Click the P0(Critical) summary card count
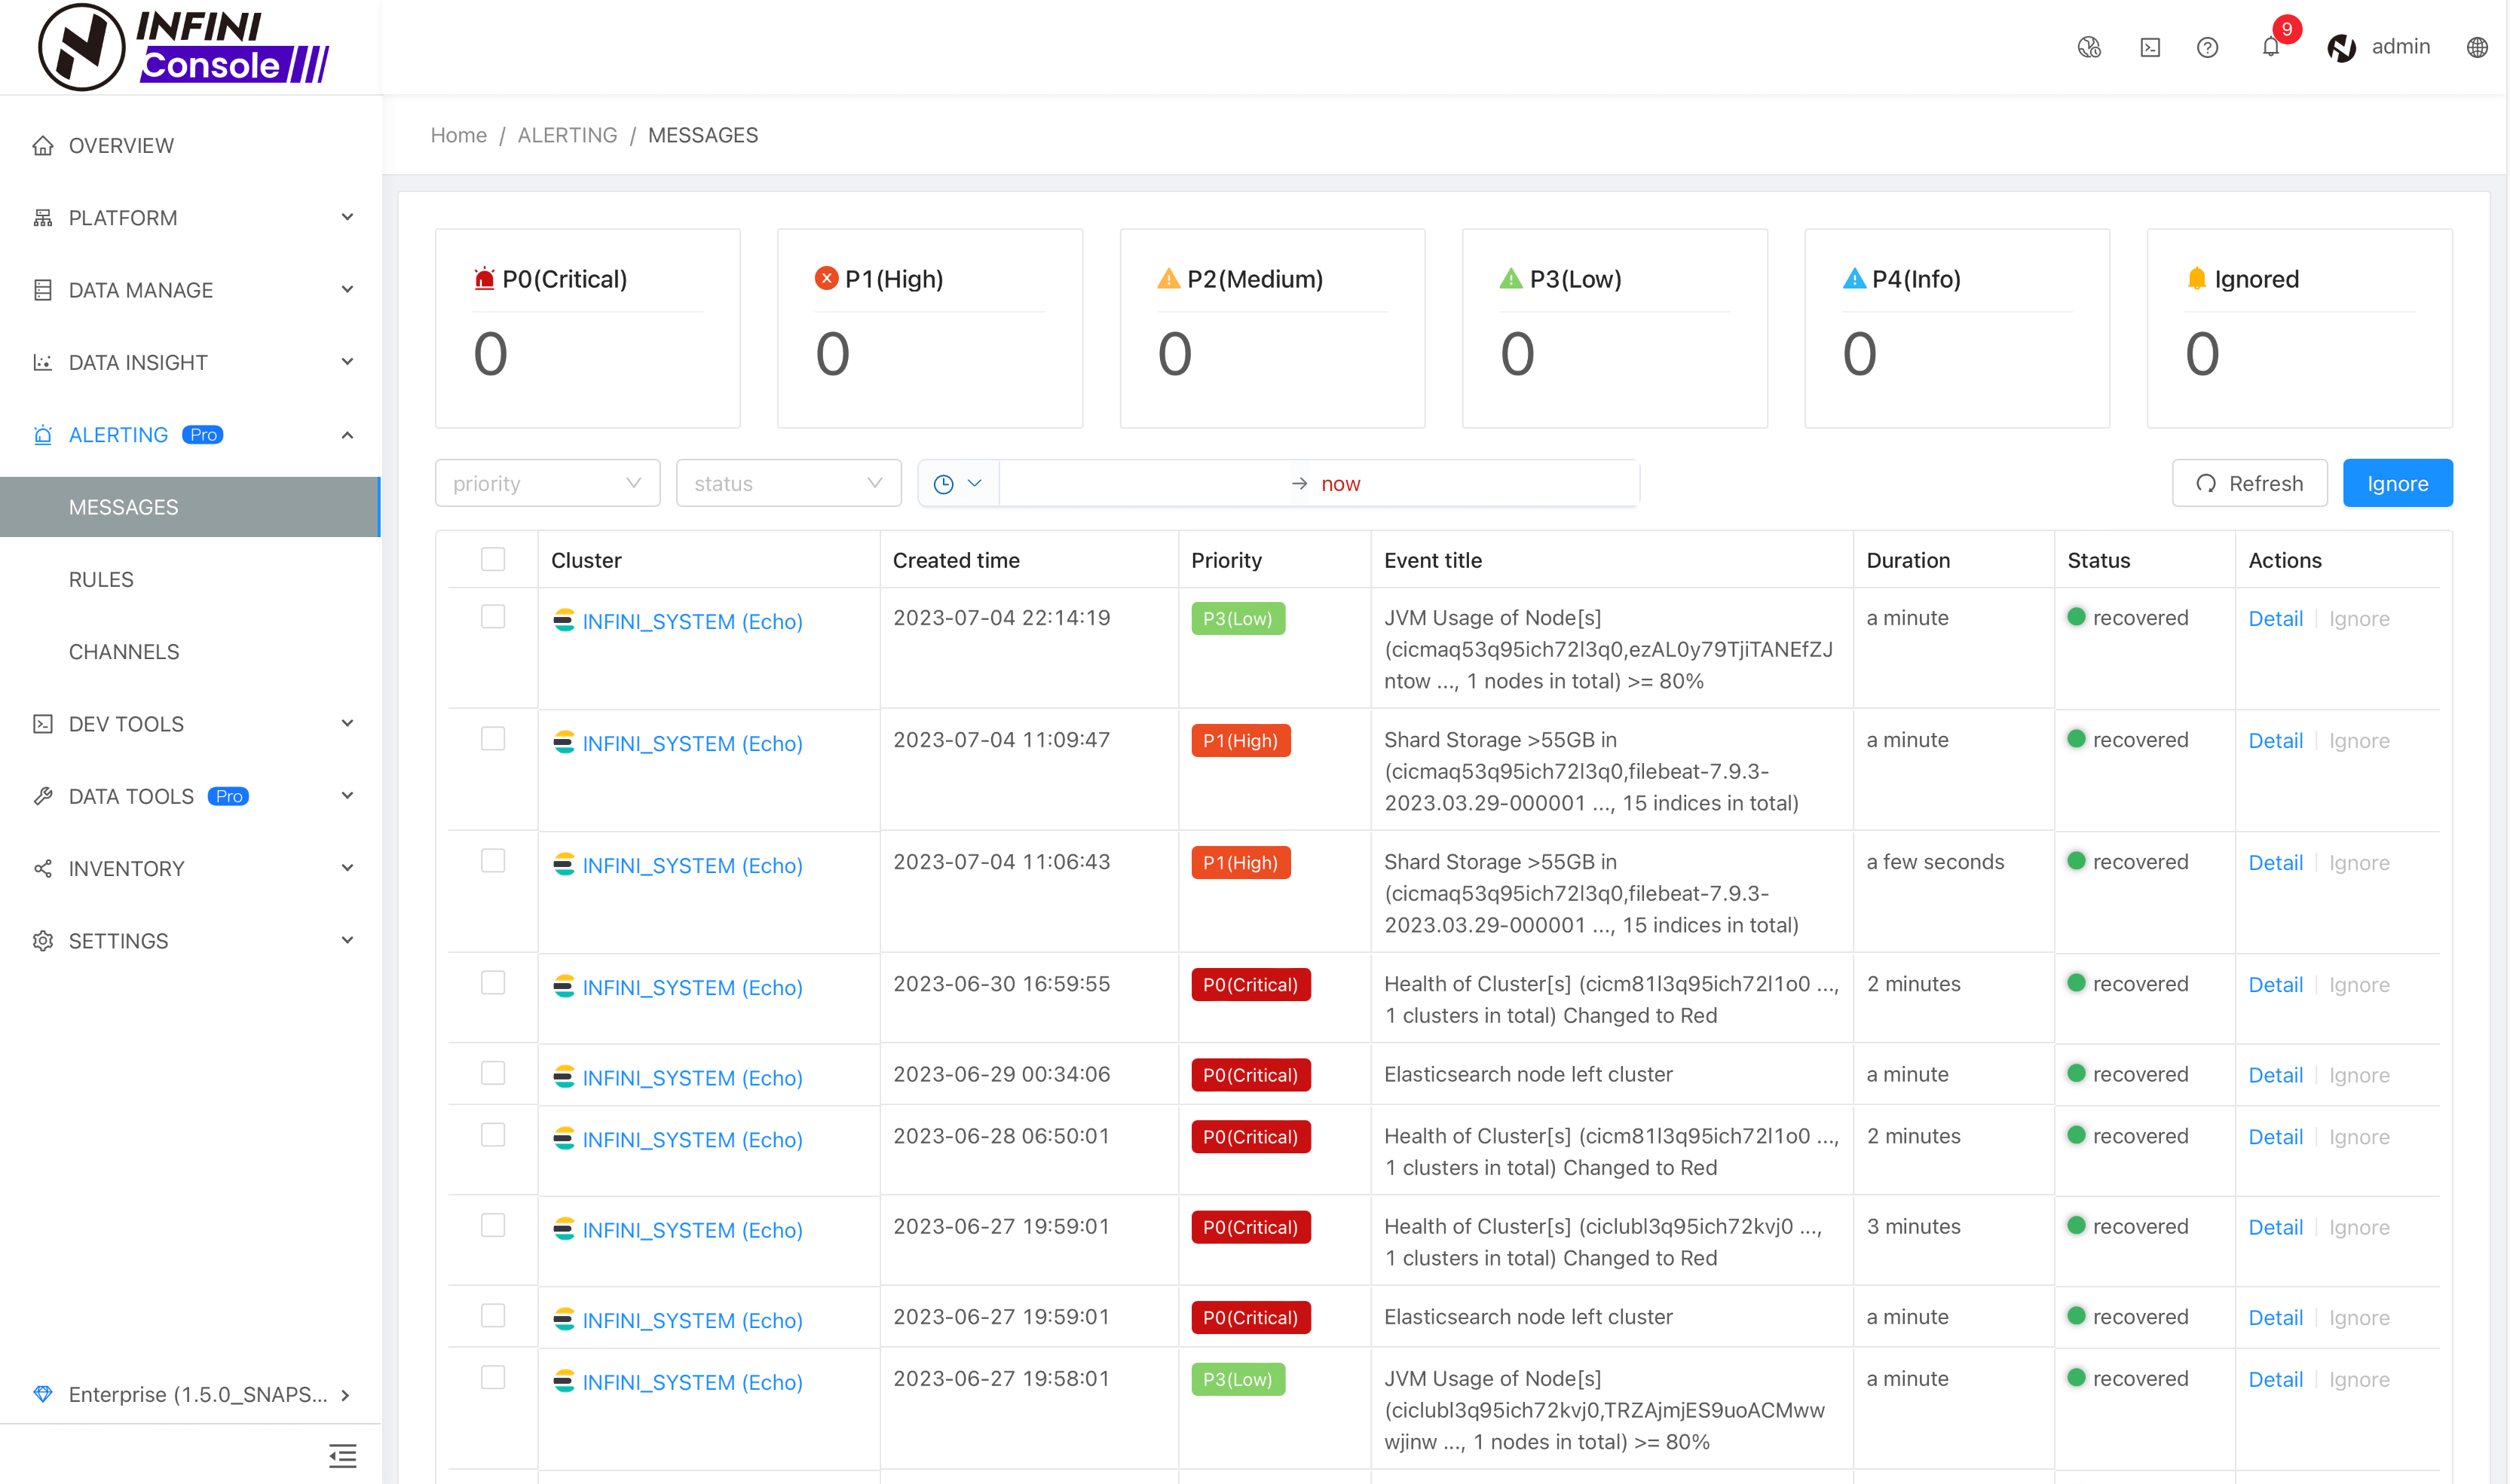The image size is (2510, 1484). click(x=490, y=354)
